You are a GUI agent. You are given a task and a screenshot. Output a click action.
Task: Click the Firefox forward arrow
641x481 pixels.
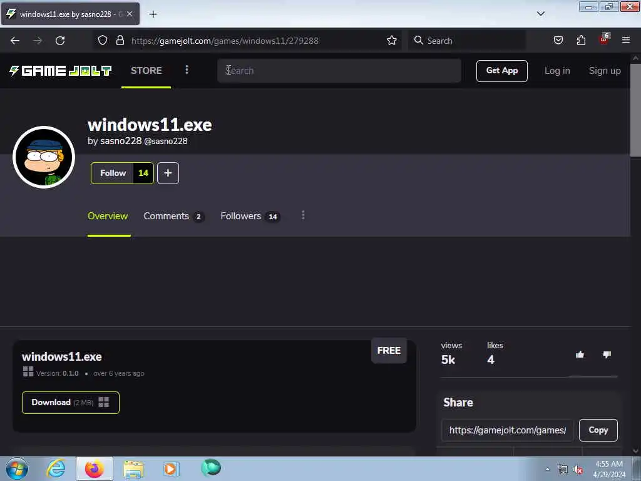38,41
